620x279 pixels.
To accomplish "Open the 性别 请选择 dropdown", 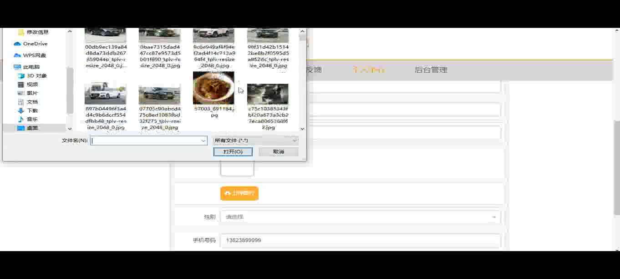I will tap(361, 217).
